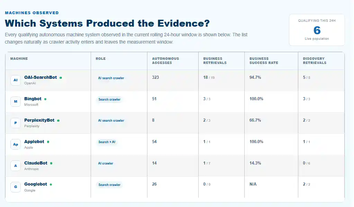Click the 14.3% success rate value

(x=255, y=163)
